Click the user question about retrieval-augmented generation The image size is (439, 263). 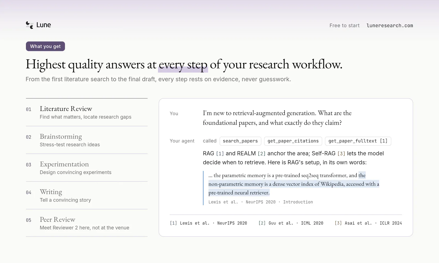(x=277, y=118)
